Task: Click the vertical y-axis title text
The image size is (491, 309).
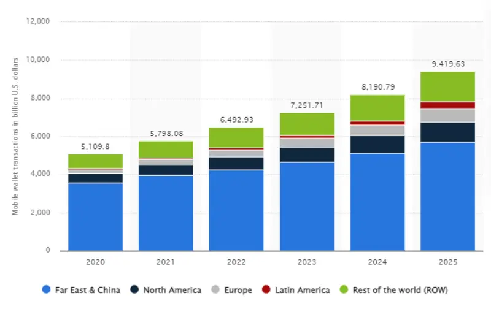Action: 15,136
